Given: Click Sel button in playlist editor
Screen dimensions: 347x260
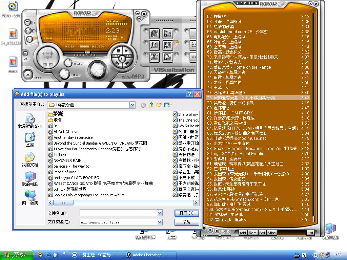Looking at the screenshot, I should [x=262, y=233].
